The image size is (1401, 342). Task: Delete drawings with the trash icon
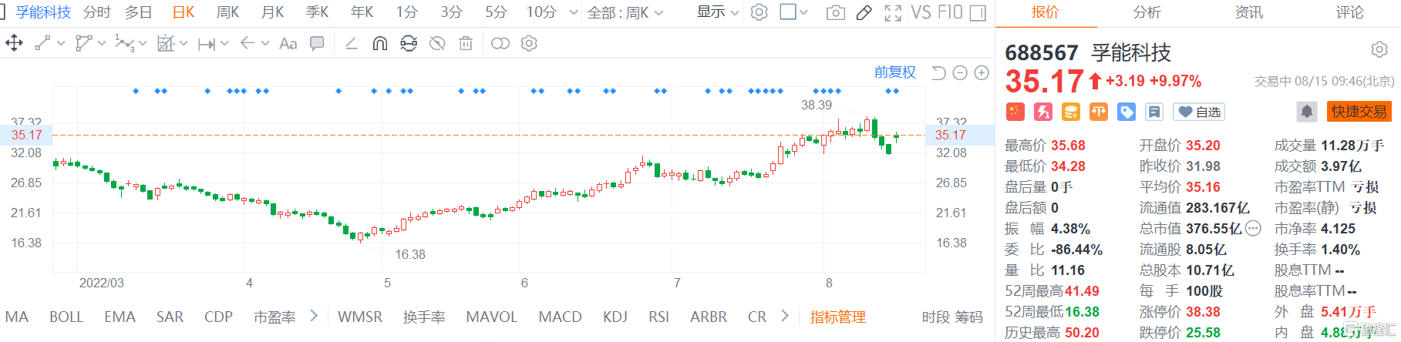point(466,44)
